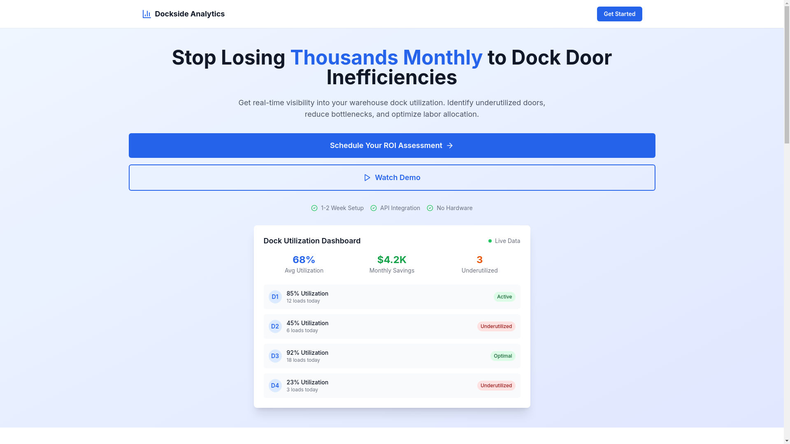The image size is (790, 444).
Task: Click the Active status pill on D1
Action: pos(504,297)
